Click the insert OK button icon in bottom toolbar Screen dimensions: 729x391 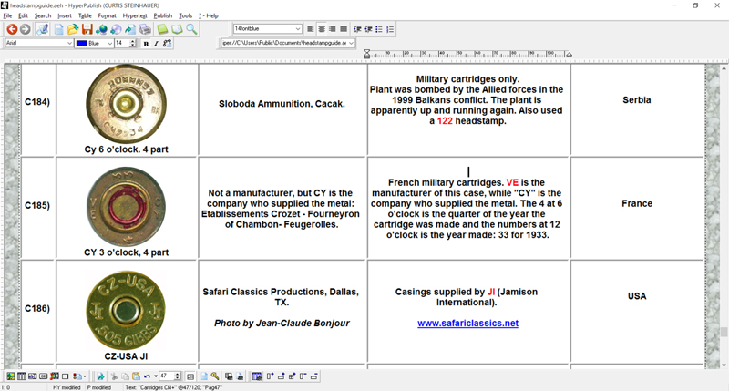tap(43, 376)
